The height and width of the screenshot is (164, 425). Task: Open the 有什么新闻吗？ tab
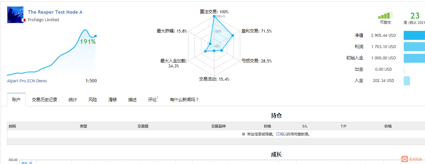tap(184, 100)
